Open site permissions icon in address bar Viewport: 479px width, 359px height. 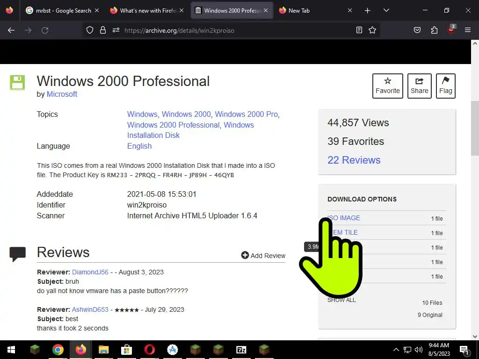coord(116,30)
